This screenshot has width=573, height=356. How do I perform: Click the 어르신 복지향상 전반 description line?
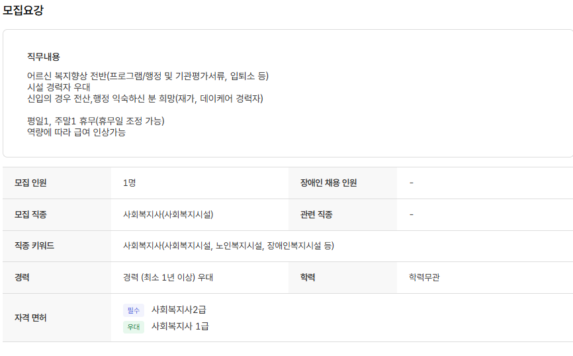[148, 75]
